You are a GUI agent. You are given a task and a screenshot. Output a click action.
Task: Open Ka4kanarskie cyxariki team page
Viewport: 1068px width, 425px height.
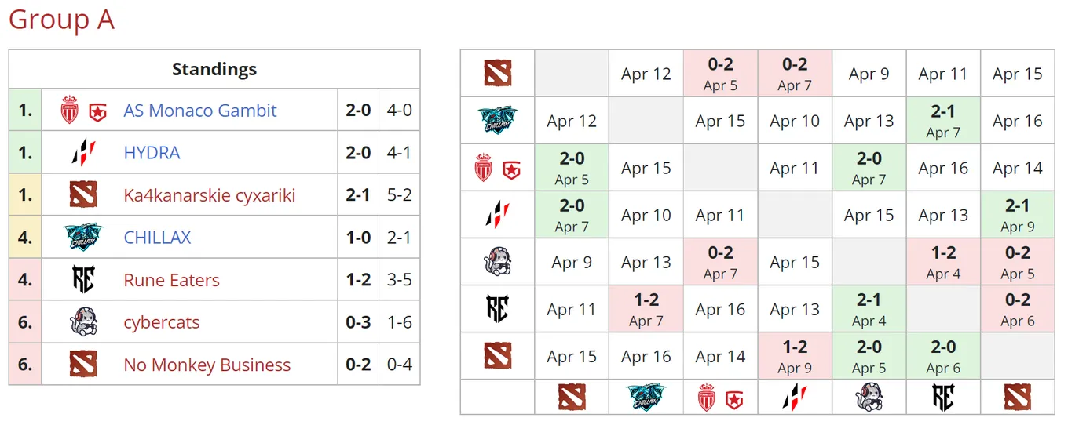tap(210, 195)
